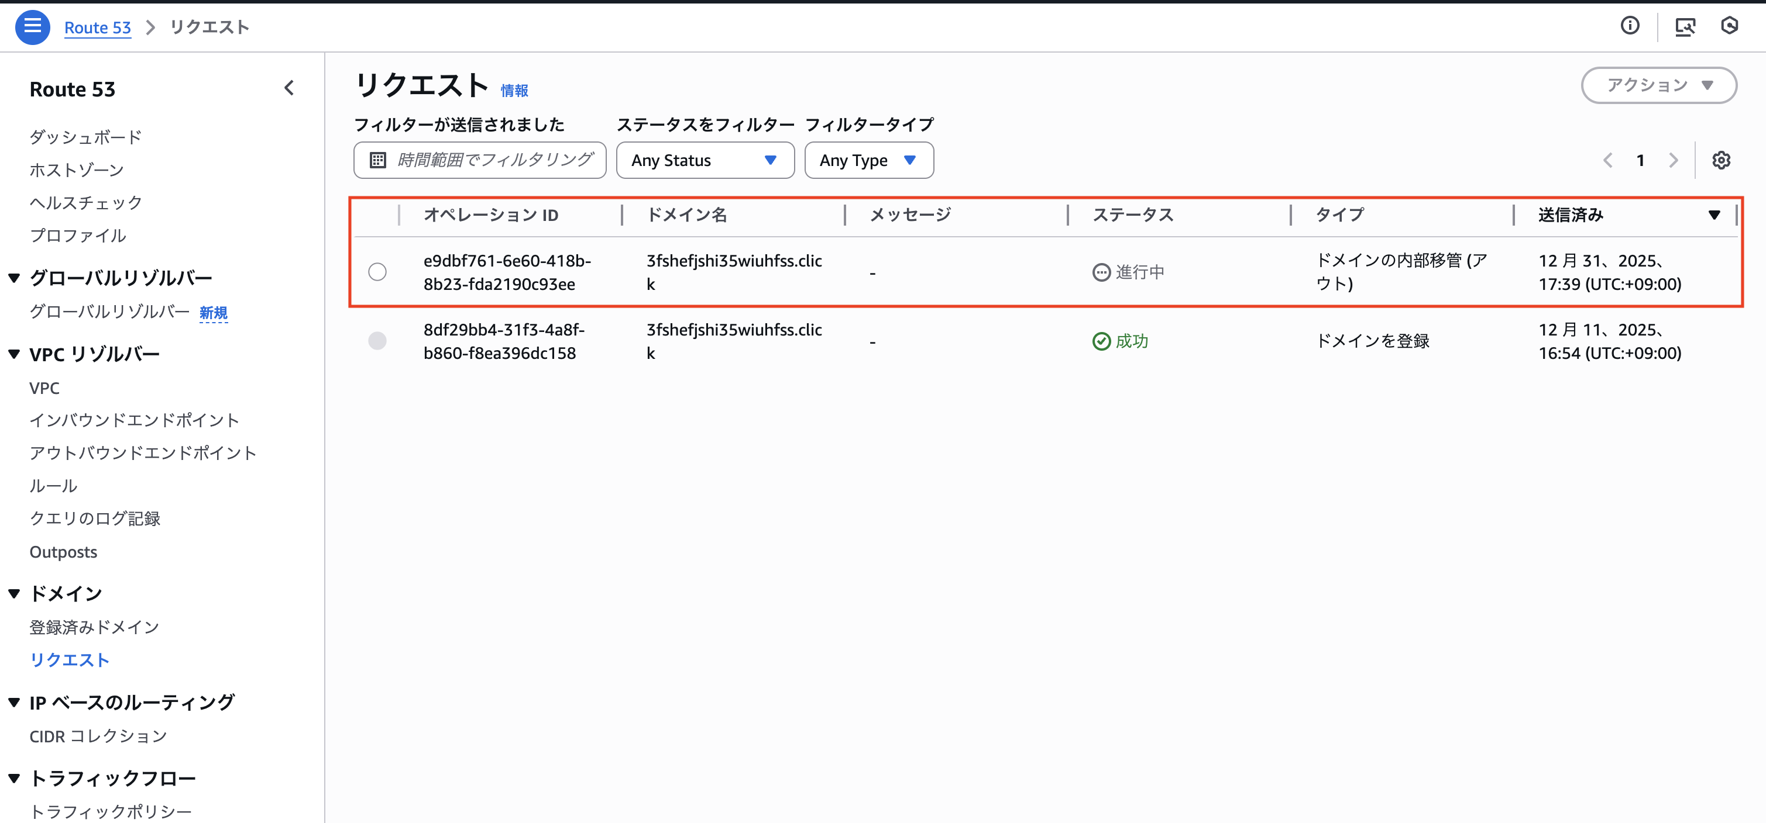Click the diagnostic tools monitor icon

pos(1686,26)
